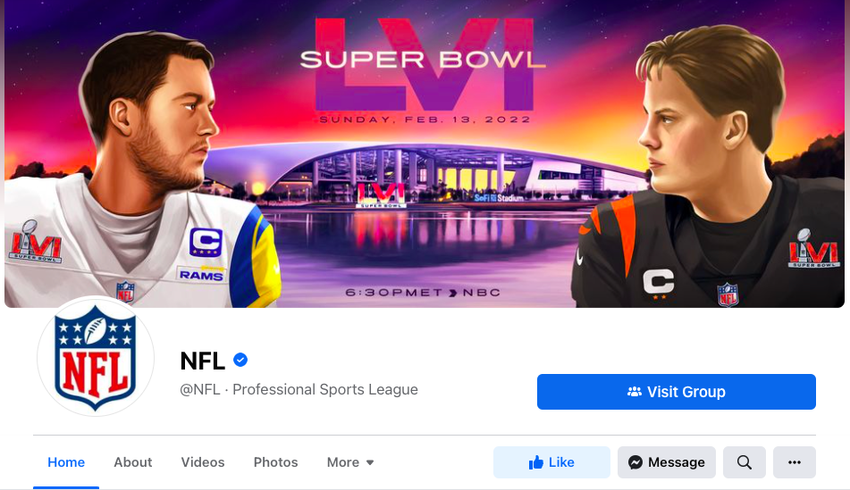Open the NFL shield profile picture
The image size is (850, 490).
pyautogui.click(x=96, y=357)
